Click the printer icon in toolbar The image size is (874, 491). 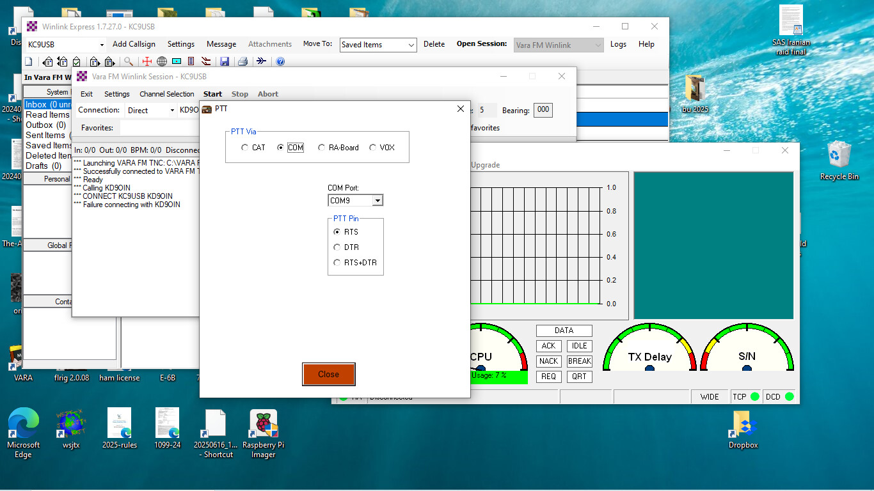[242, 62]
